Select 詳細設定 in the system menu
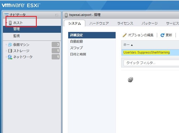 [x=92, y=35]
